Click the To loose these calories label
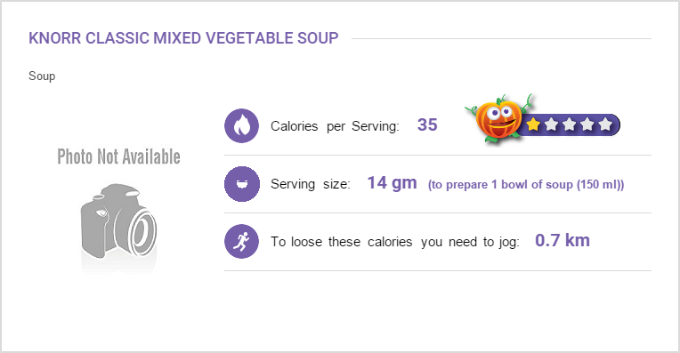Screen dimensions: 680x353 point(395,242)
